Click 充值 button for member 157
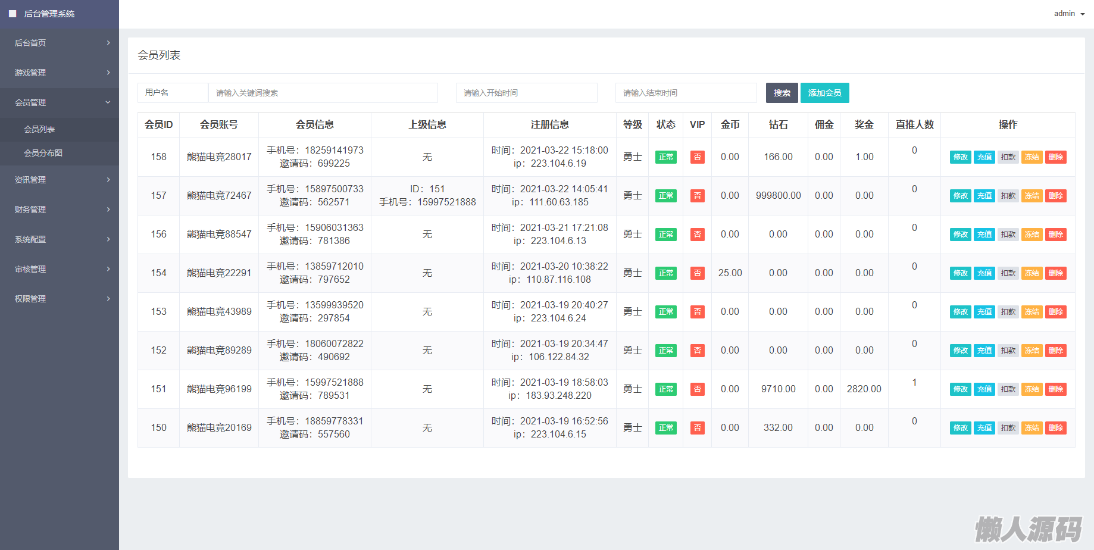 [x=984, y=196]
